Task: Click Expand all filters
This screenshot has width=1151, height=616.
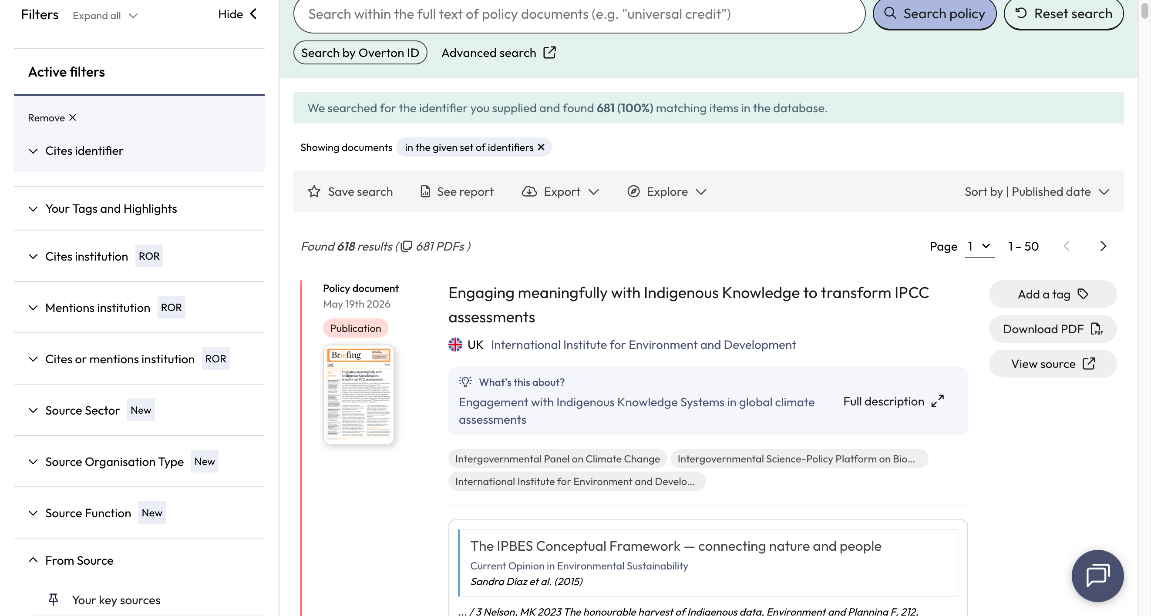Action: pyautogui.click(x=105, y=16)
